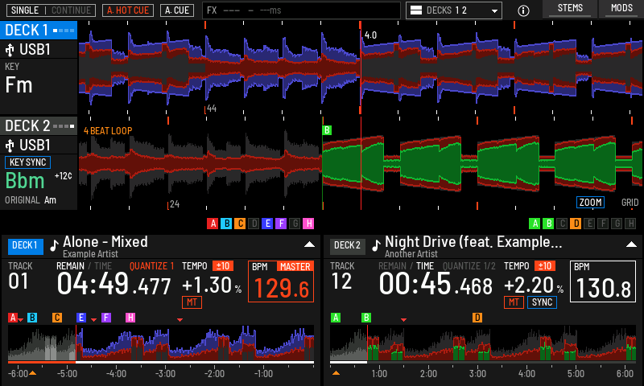Open the STEMS tab
Screen dimensions: 644x386
click(x=570, y=9)
